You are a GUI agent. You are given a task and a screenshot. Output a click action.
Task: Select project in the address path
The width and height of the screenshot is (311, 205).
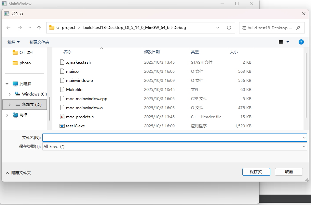tap(68, 28)
